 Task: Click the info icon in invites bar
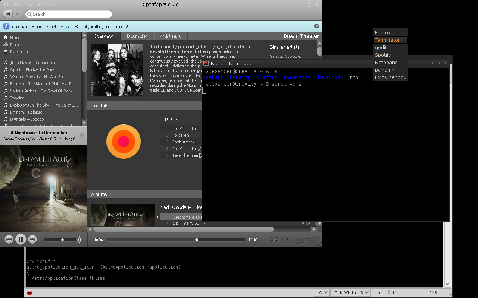pyautogui.click(x=6, y=26)
